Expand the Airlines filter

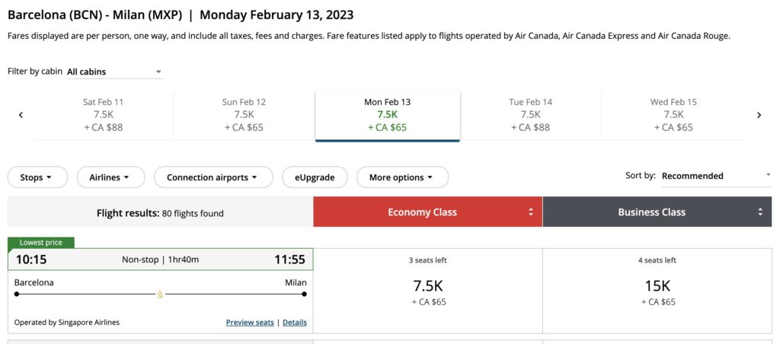110,177
